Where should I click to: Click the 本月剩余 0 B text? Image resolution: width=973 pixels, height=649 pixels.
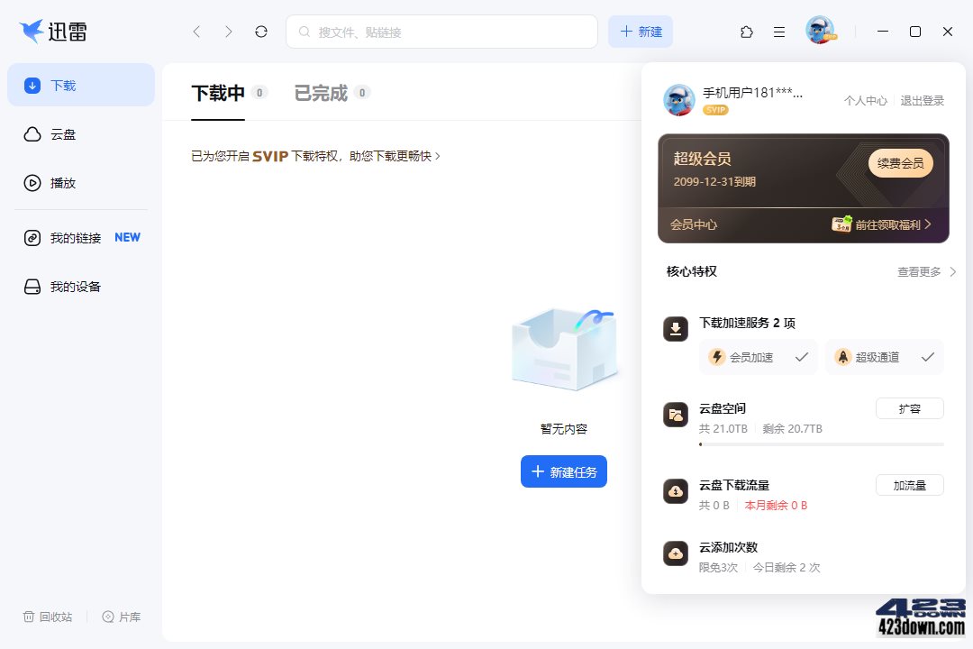[776, 506]
